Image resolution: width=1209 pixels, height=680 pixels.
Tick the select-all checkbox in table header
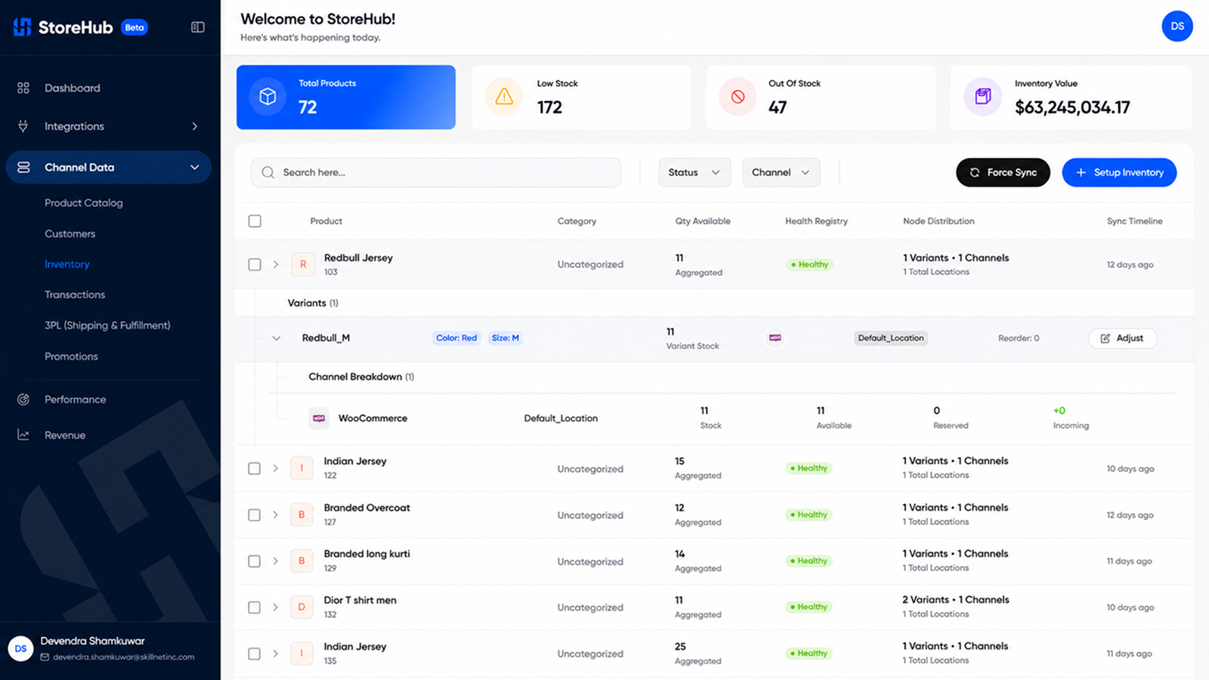(255, 221)
